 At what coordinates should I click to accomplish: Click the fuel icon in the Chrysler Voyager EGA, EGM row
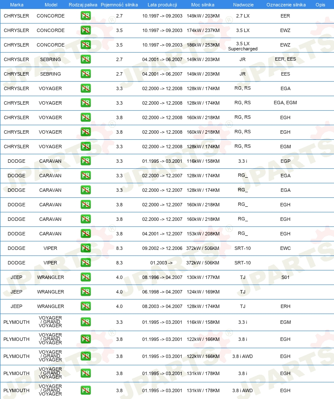86,103
